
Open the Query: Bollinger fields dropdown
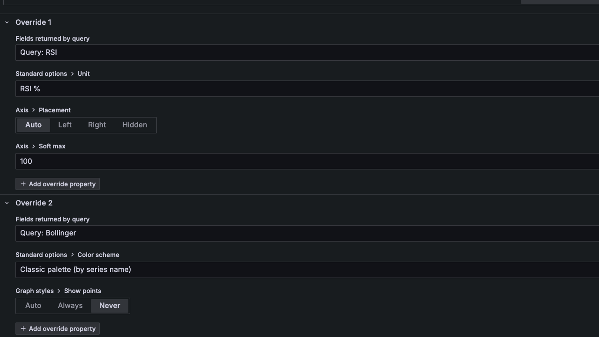[x=187, y=233]
